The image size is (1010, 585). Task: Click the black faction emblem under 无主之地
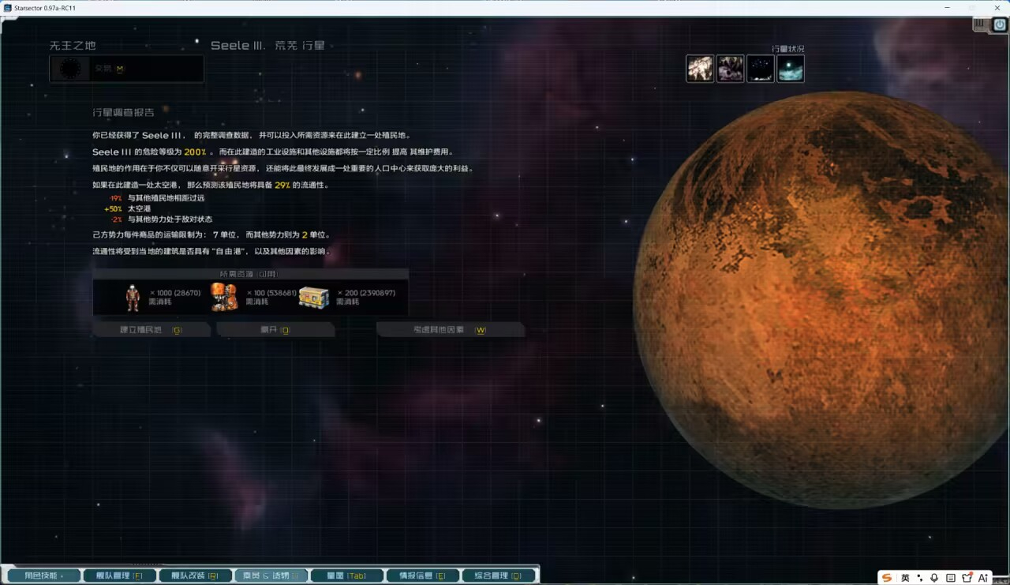click(x=70, y=69)
